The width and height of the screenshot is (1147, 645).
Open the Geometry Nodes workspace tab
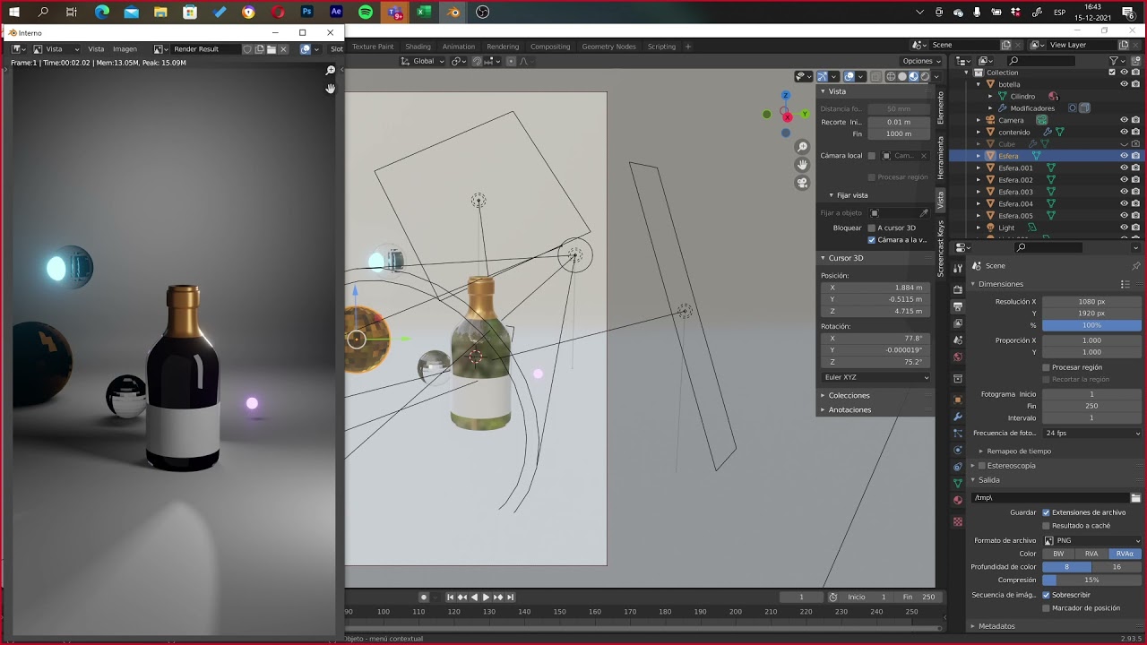pyautogui.click(x=608, y=47)
